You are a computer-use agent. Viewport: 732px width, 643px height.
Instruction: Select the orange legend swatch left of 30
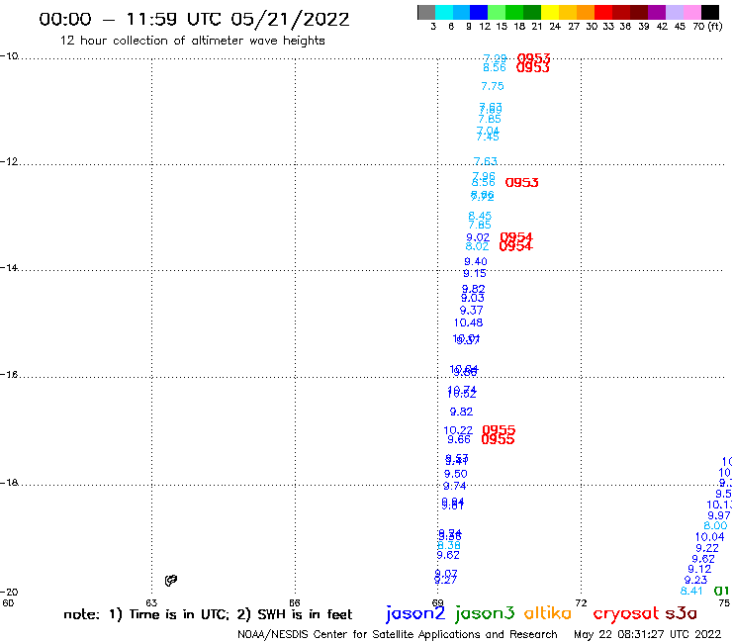pyautogui.click(x=586, y=12)
